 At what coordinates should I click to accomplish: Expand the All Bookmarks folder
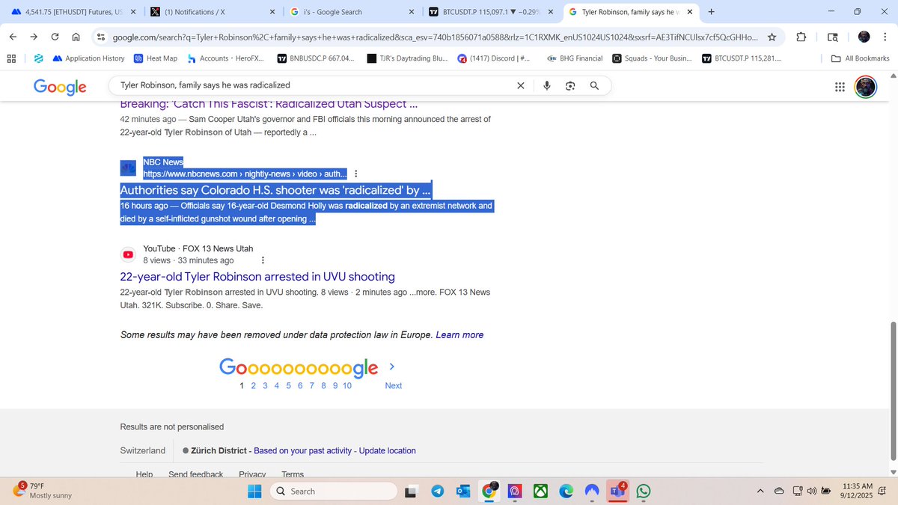tap(861, 58)
